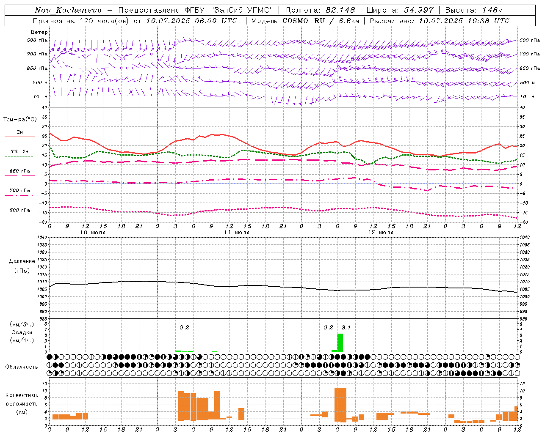
Task: Click the tallest orange bar on 12 июля
Action: coord(340,405)
